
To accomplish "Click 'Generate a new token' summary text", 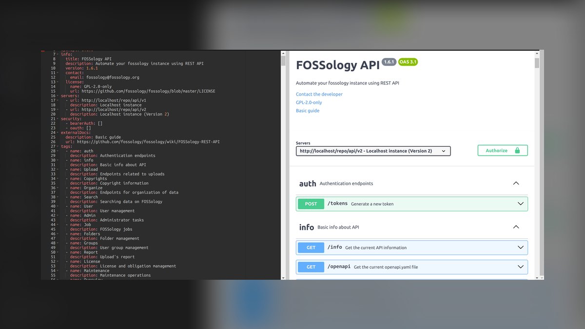I will (372, 204).
